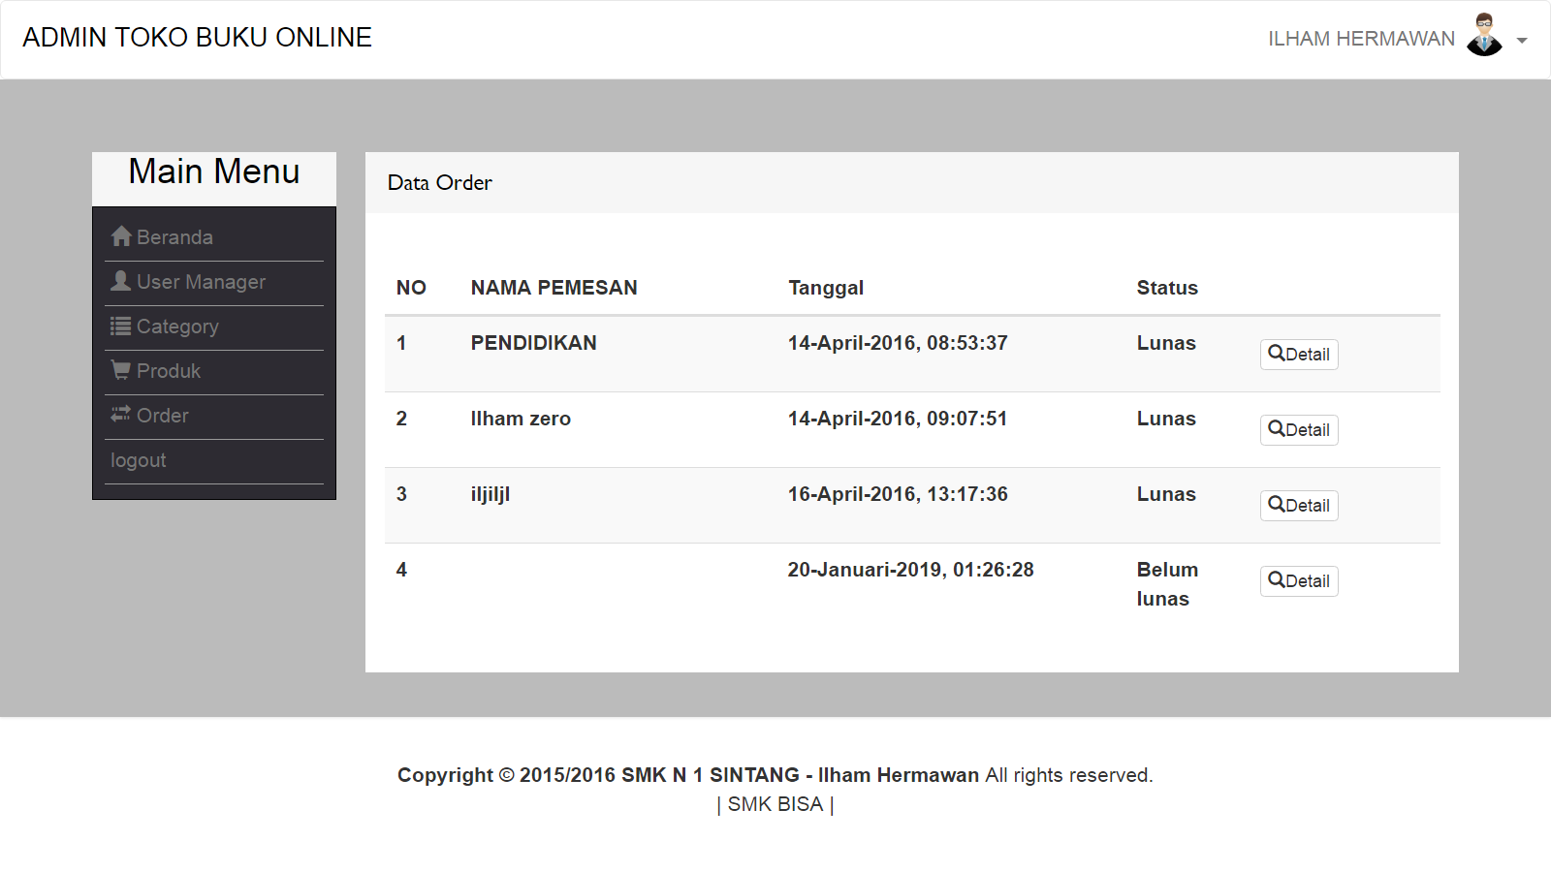
Task: Click the admin avatar image
Action: [1484, 36]
